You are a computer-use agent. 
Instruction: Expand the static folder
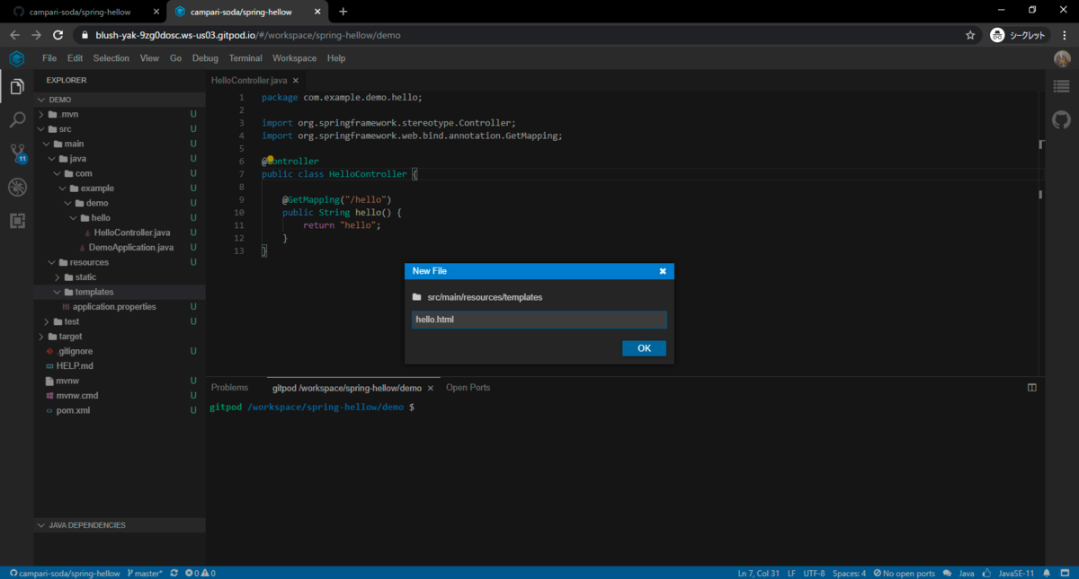58,277
